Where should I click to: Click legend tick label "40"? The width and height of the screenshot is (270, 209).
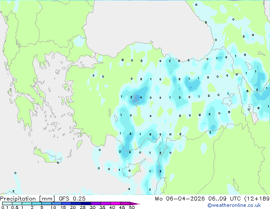point(112,207)
